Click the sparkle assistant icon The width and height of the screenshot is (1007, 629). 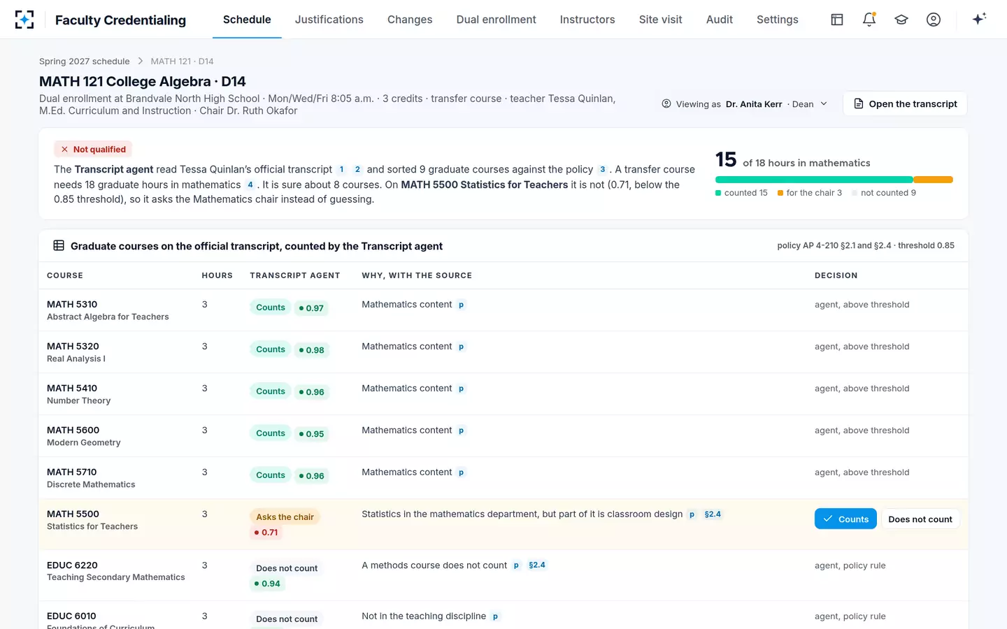[979, 19]
